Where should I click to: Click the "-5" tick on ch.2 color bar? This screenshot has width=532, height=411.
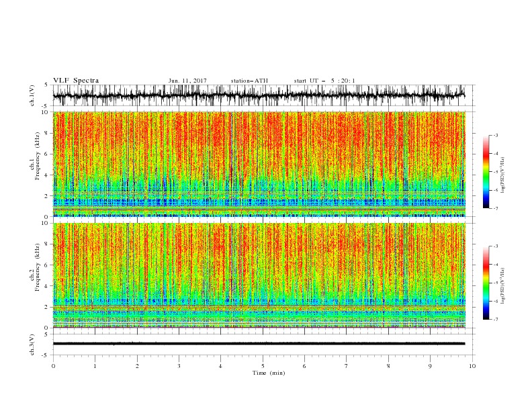tap(495, 283)
